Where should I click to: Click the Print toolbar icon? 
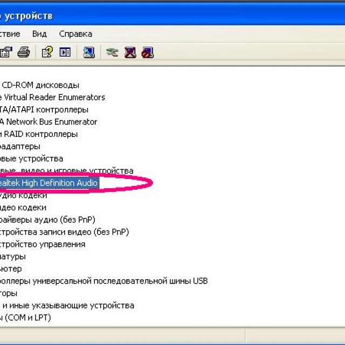click(x=24, y=52)
